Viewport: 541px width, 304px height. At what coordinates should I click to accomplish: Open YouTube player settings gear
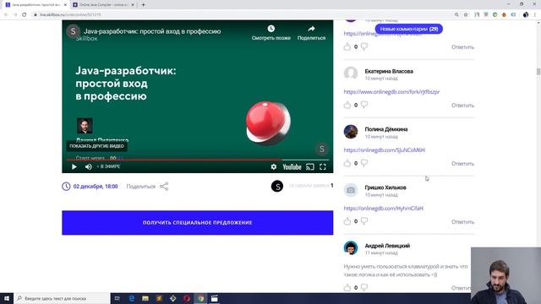[274, 167]
